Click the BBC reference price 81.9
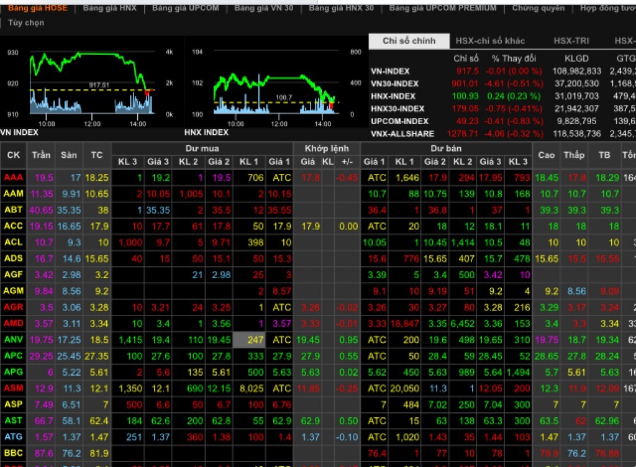 point(99,453)
